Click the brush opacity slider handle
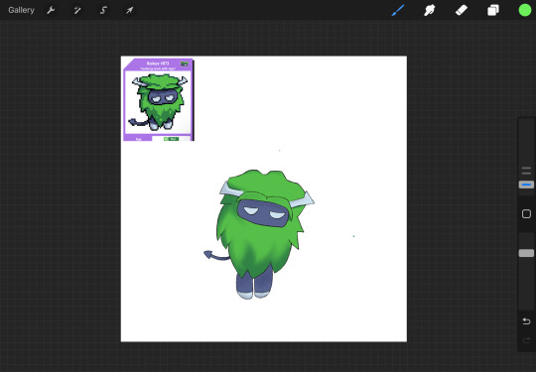 526,253
